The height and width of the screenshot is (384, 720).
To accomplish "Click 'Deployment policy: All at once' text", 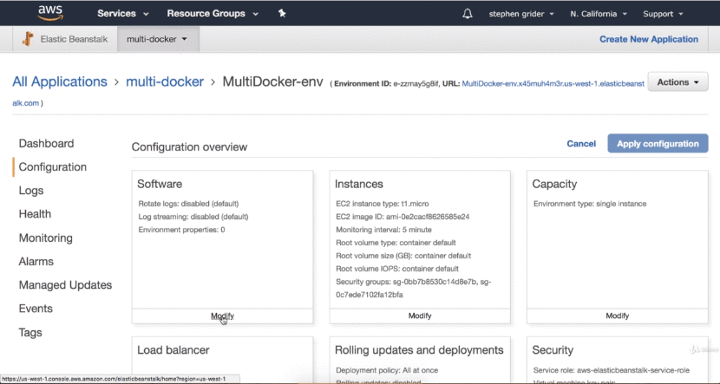I will click(387, 370).
